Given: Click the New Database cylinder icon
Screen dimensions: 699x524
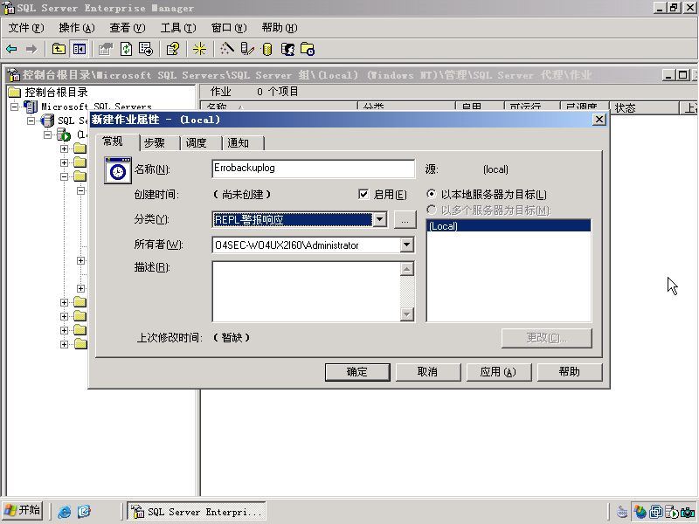Looking at the screenshot, I should click(x=267, y=49).
